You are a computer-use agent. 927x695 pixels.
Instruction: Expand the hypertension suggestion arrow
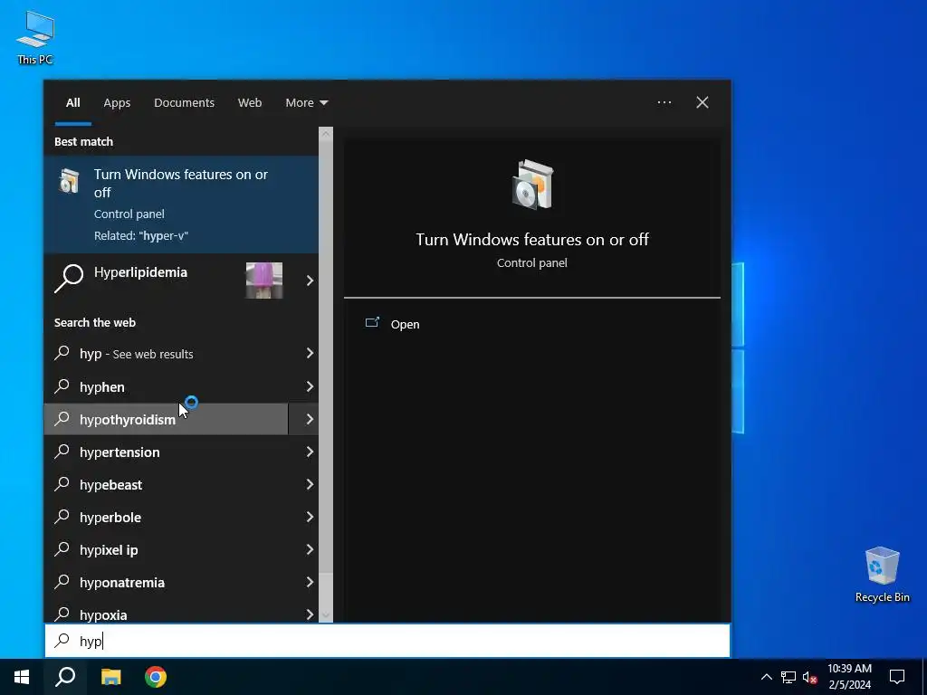310,452
